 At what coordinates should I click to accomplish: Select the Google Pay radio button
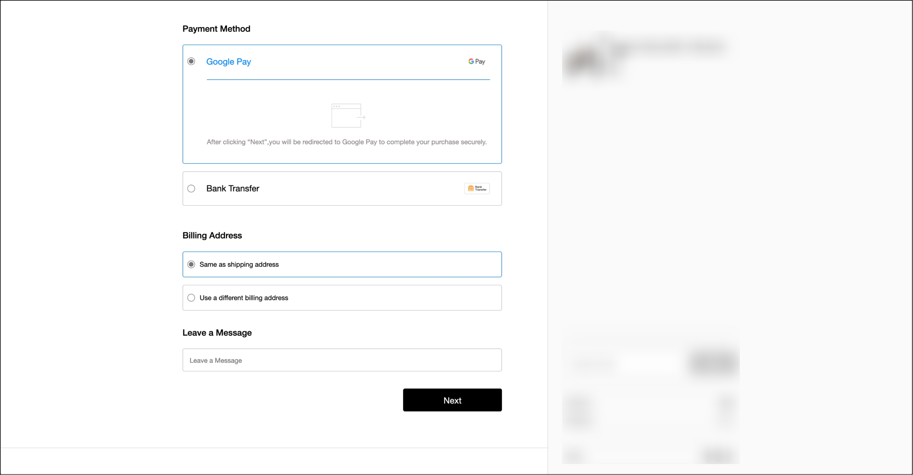pyautogui.click(x=191, y=62)
